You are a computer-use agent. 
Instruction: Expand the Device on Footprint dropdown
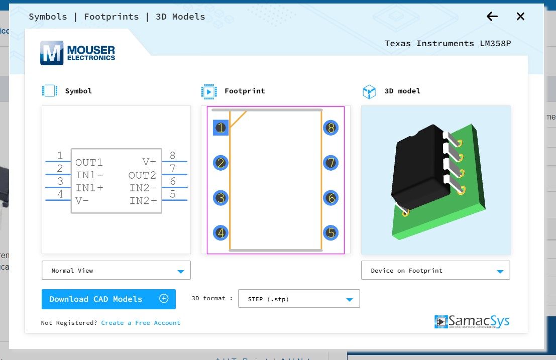(435, 271)
